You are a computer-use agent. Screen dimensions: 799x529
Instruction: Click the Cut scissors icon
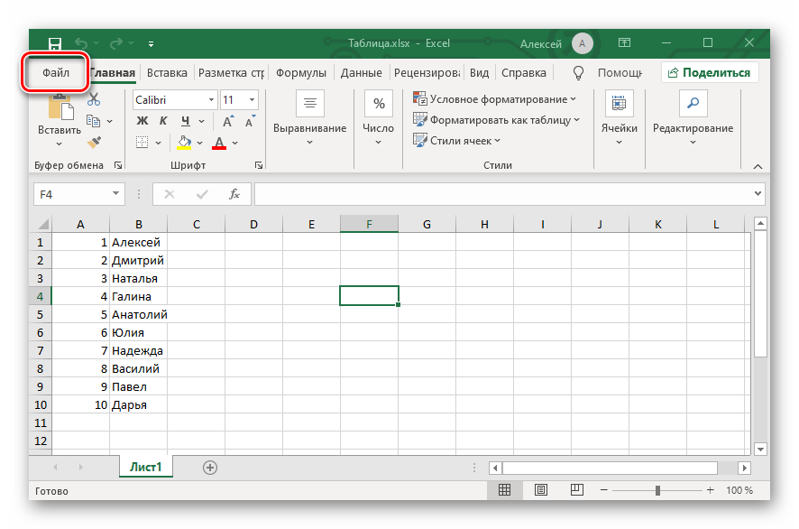93,99
